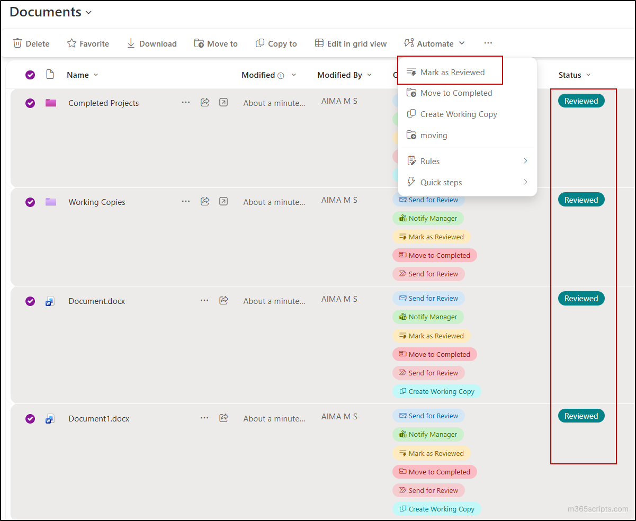Screen dimensions: 636x521
Task: Click Reviewed status badge of Completed Projects
Action: 581,101
